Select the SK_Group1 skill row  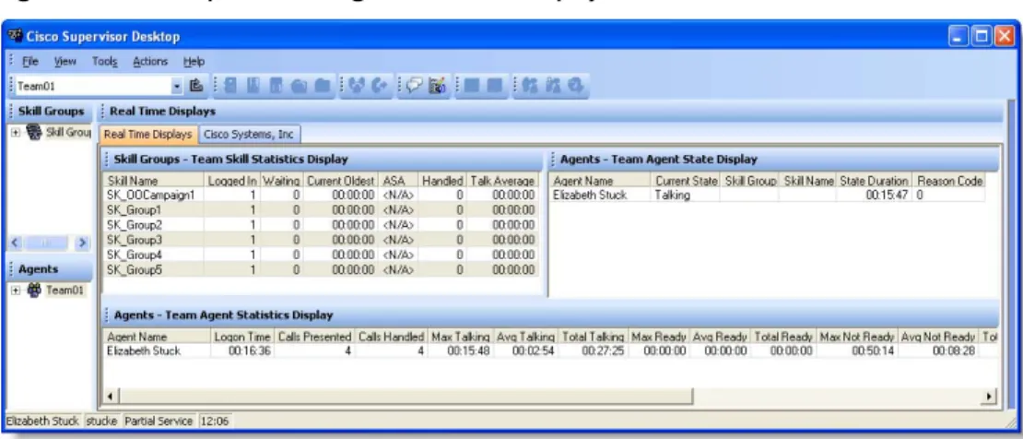point(322,209)
